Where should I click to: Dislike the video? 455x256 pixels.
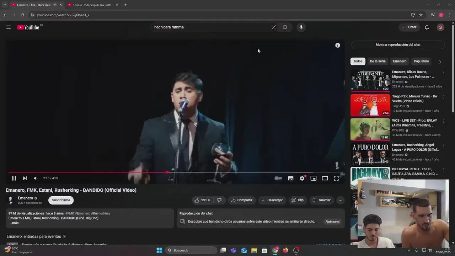tap(219, 200)
